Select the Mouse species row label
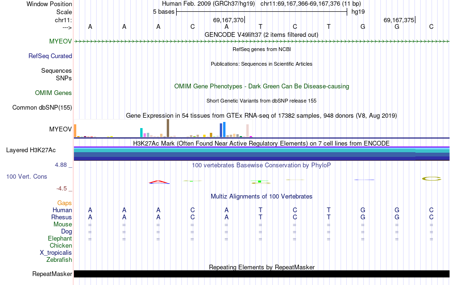The width and height of the screenshot is (450, 285). (63, 225)
